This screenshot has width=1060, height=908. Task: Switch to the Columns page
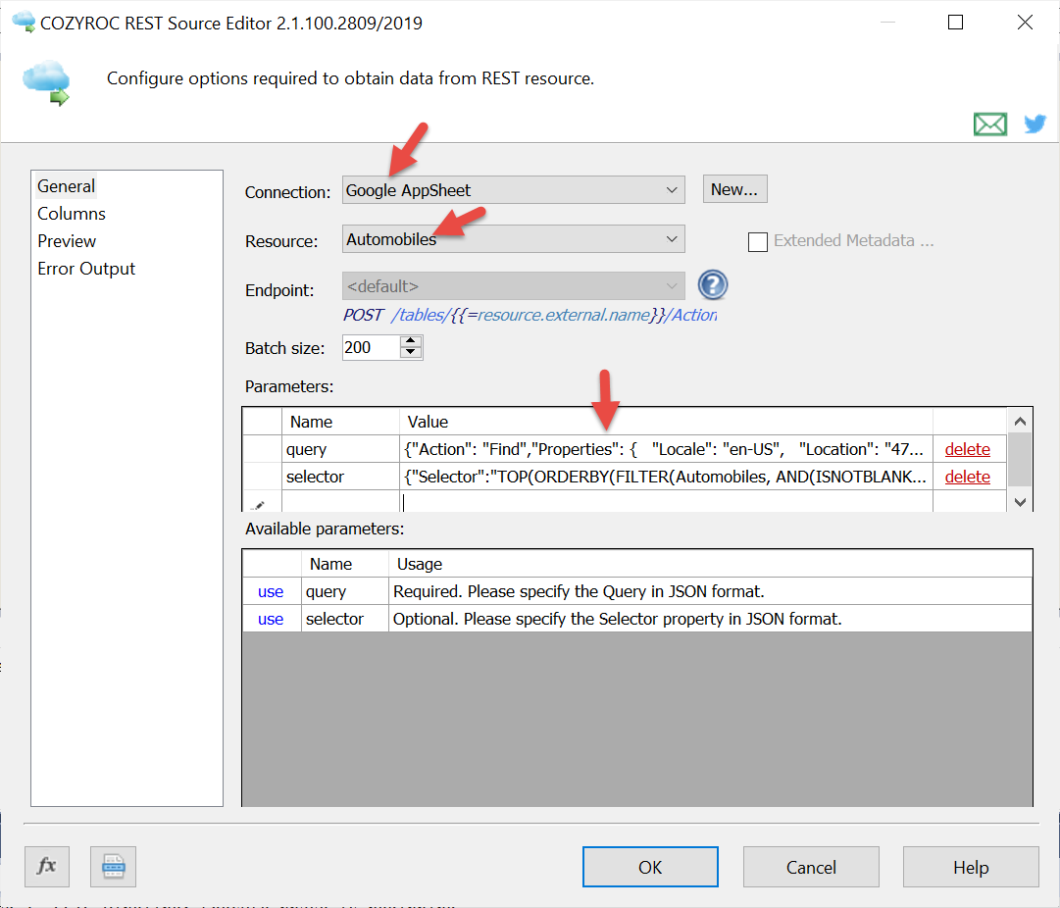pyautogui.click(x=72, y=214)
